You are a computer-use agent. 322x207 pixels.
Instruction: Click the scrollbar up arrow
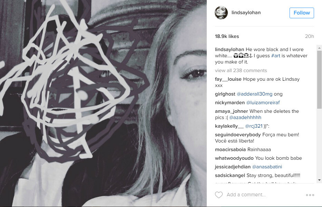pos(319,48)
